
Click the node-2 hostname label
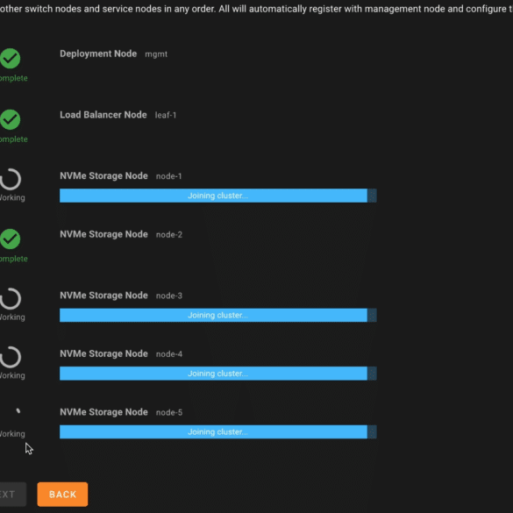click(169, 235)
